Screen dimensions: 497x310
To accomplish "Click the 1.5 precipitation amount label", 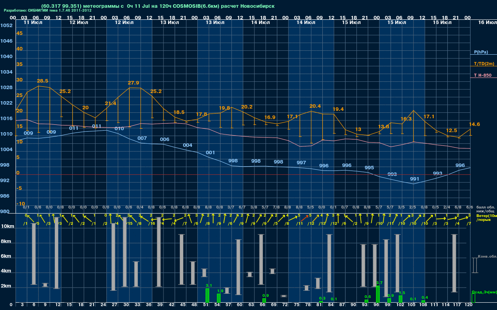I will [402, 293].
